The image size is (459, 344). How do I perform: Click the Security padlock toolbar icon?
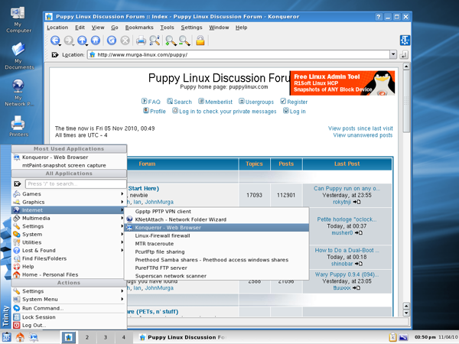pyautogui.click(x=200, y=41)
